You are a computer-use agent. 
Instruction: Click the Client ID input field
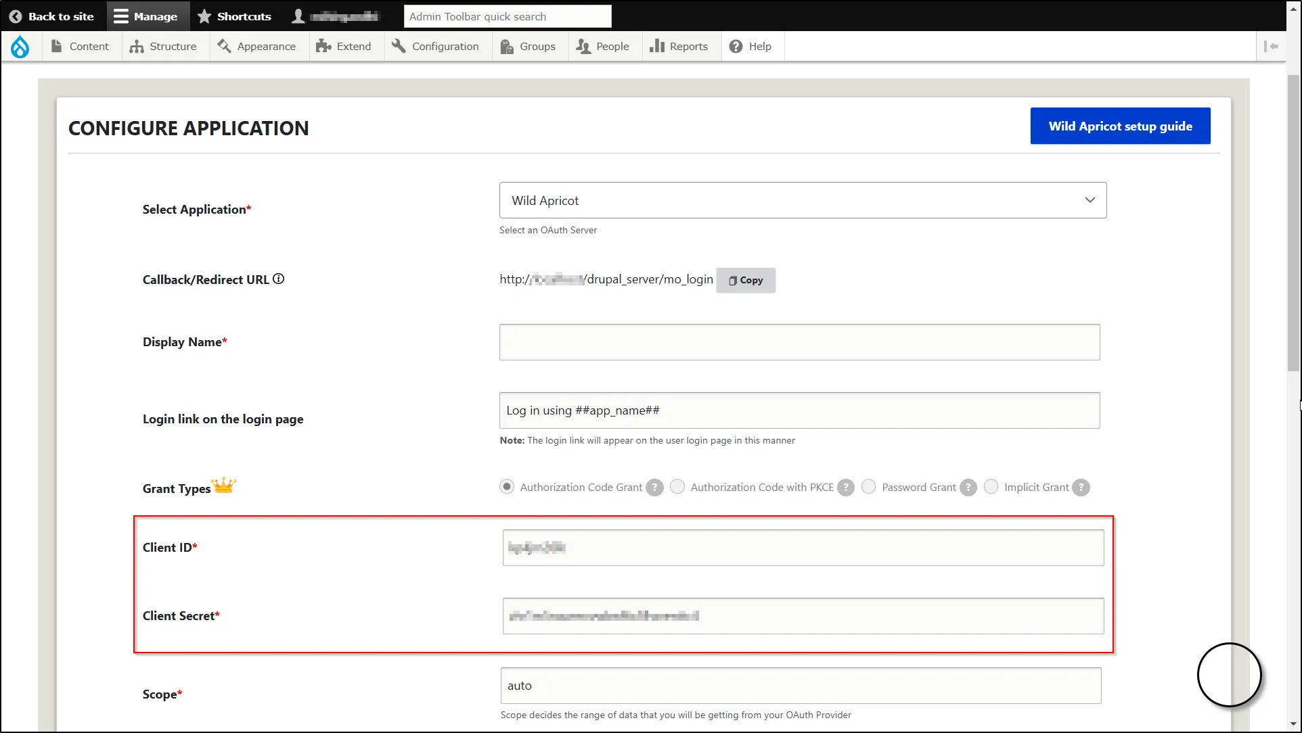click(x=803, y=548)
